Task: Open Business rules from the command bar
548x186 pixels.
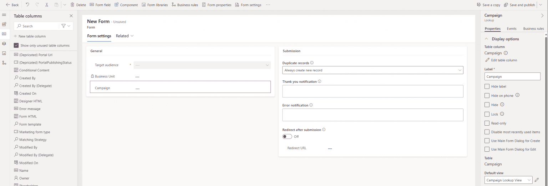Action: pyautogui.click(x=185, y=5)
